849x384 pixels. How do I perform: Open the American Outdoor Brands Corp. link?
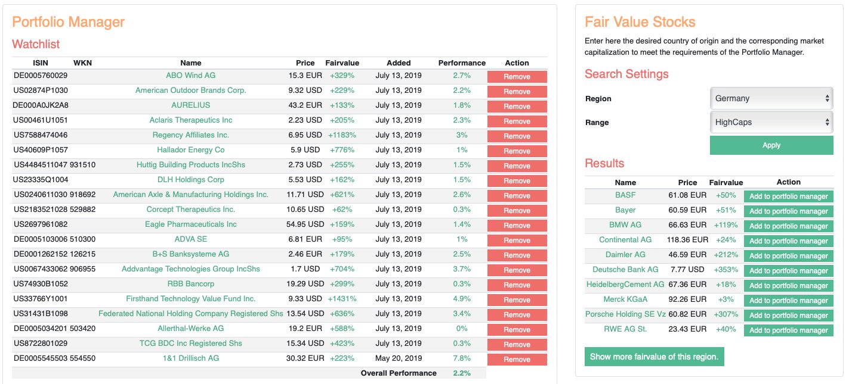point(190,90)
